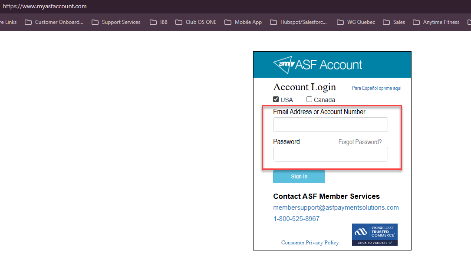Click the Account Login heading
The height and width of the screenshot is (270, 471).
(305, 87)
